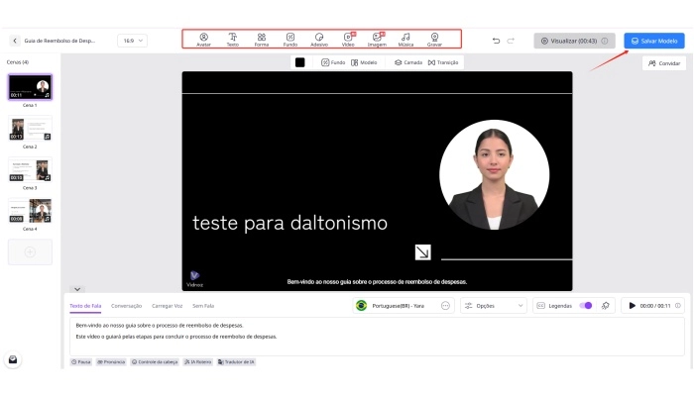Click the Salvar Modelo button
Screen dimensions: 694x396
click(654, 41)
